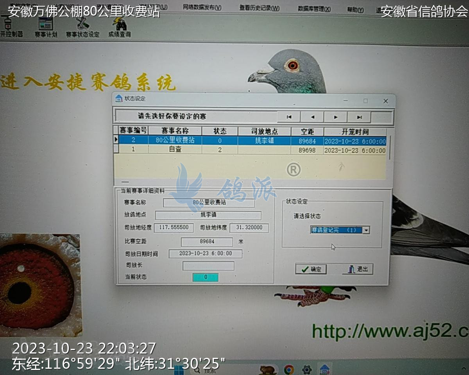
Task: Click the http://www.aj52 link text
Action: [390, 332]
